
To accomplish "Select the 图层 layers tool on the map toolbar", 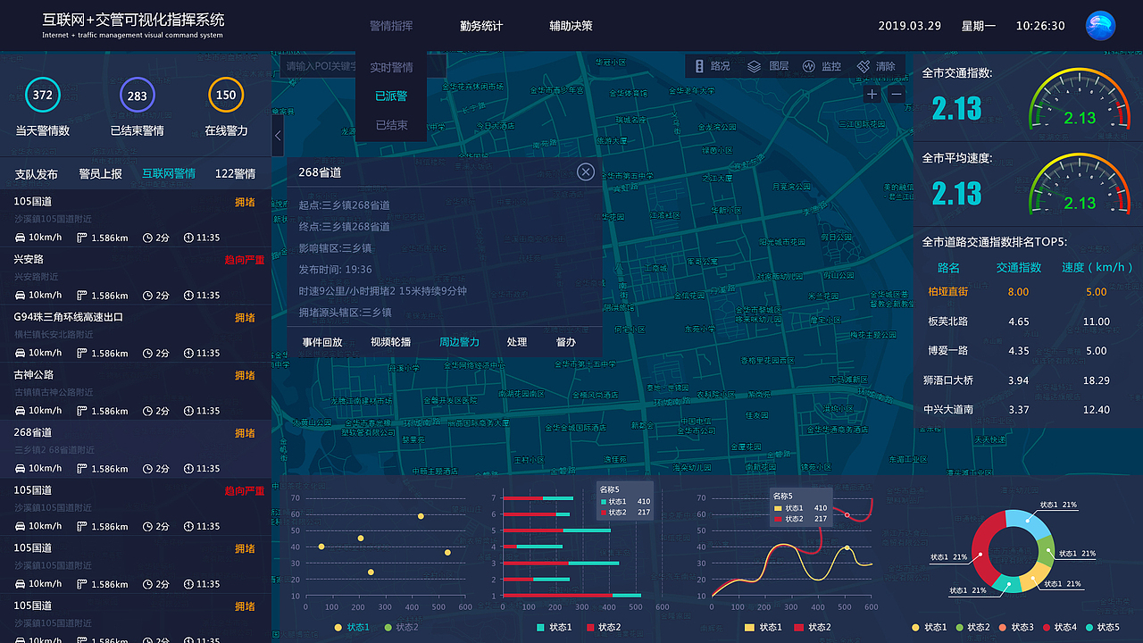I will coord(769,66).
